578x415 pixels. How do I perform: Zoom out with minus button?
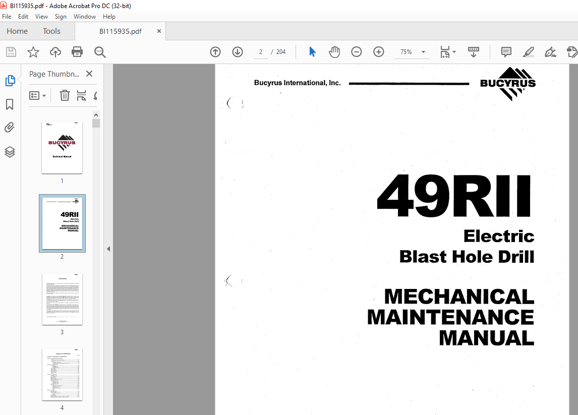tap(357, 52)
